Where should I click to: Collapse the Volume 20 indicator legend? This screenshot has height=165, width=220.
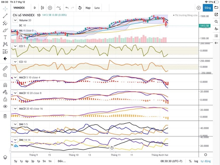pyautogui.click(x=15, y=21)
